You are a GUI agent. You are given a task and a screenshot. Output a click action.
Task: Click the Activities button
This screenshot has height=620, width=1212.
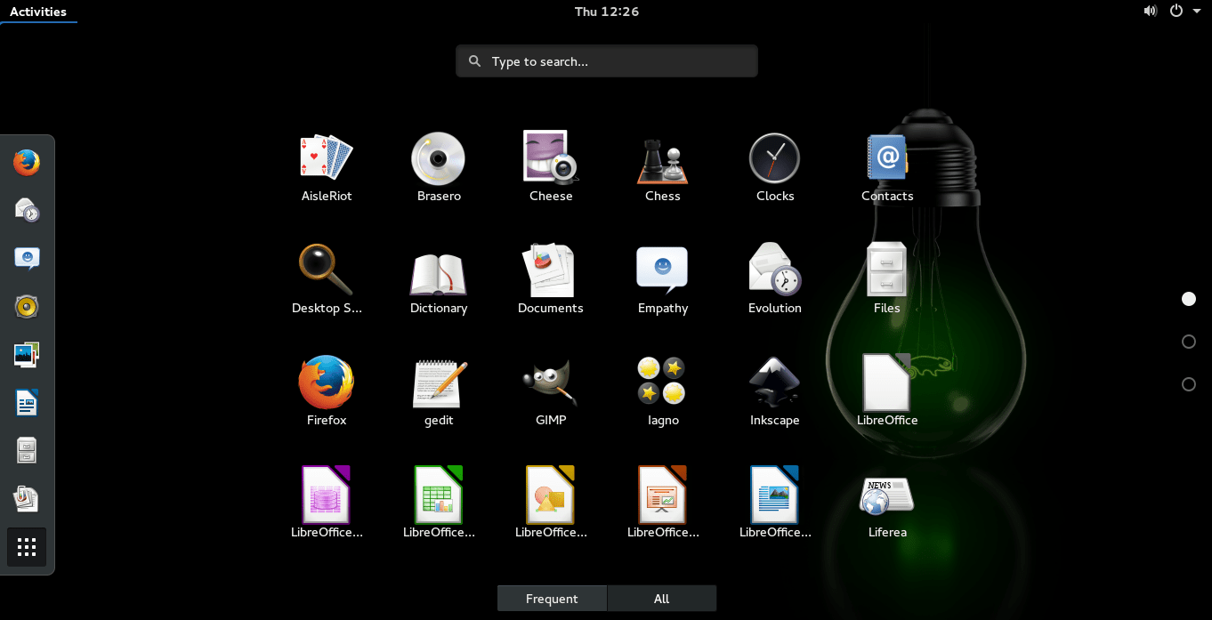[38, 12]
